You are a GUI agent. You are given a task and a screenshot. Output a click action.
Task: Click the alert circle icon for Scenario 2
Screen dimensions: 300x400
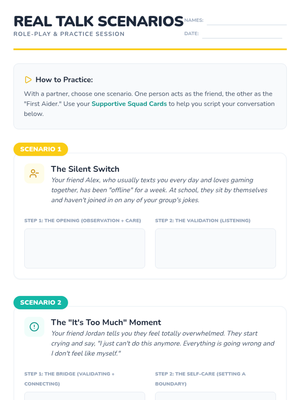click(34, 327)
